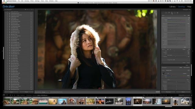The width and height of the screenshot is (195, 109).
Task: Set Mask mode to Edit
Action: (188, 15)
